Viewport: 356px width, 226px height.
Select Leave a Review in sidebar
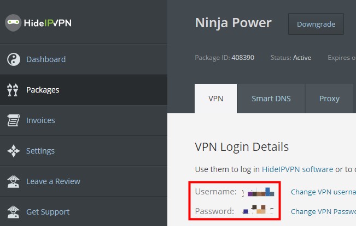tap(84, 181)
